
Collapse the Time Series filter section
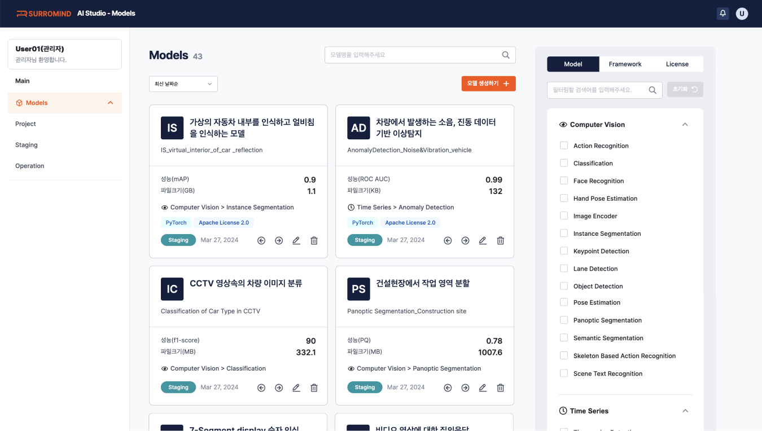coord(685,411)
